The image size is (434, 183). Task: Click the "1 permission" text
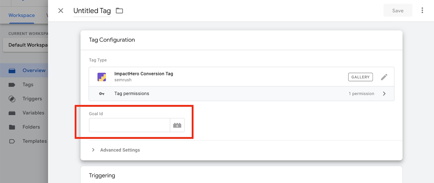tap(361, 94)
